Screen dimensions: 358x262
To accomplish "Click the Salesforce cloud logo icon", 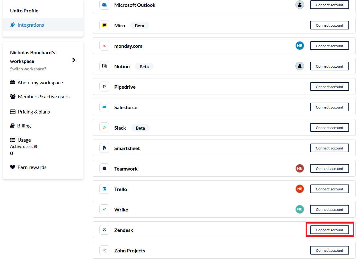I will (x=104, y=107).
